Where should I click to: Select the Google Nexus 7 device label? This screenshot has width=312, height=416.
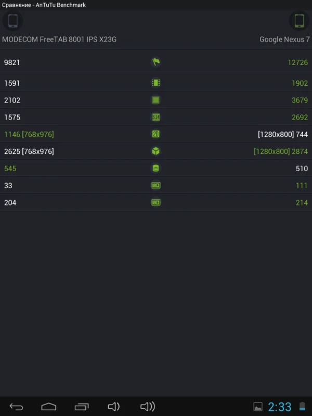[x=284, y=38]
